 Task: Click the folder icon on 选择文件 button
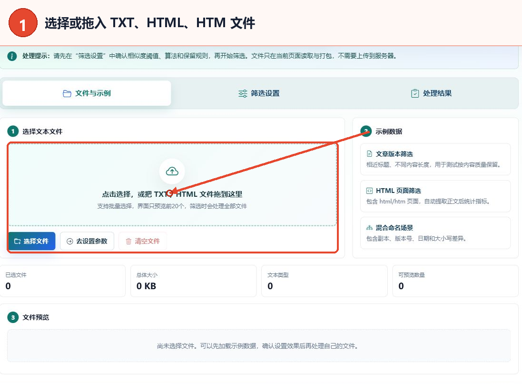point(17,242)
